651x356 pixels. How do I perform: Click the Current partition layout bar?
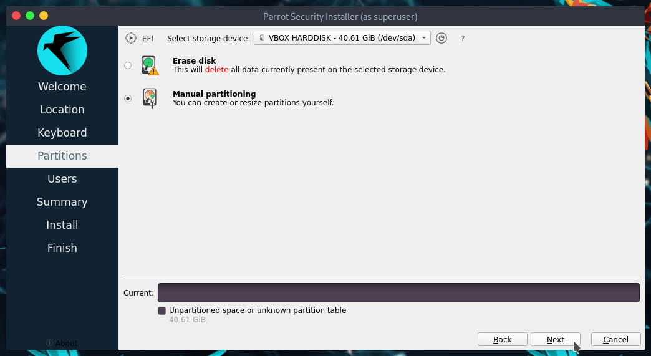click(398, 292)
